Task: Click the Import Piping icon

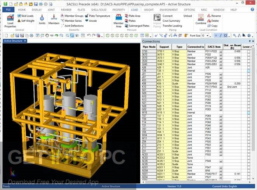Action: coord(157,18)
